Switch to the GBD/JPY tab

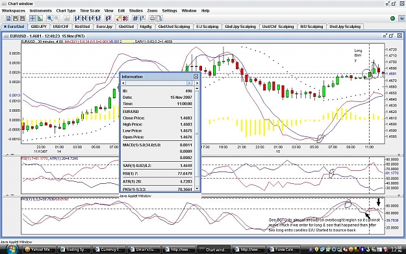[38, 27]
